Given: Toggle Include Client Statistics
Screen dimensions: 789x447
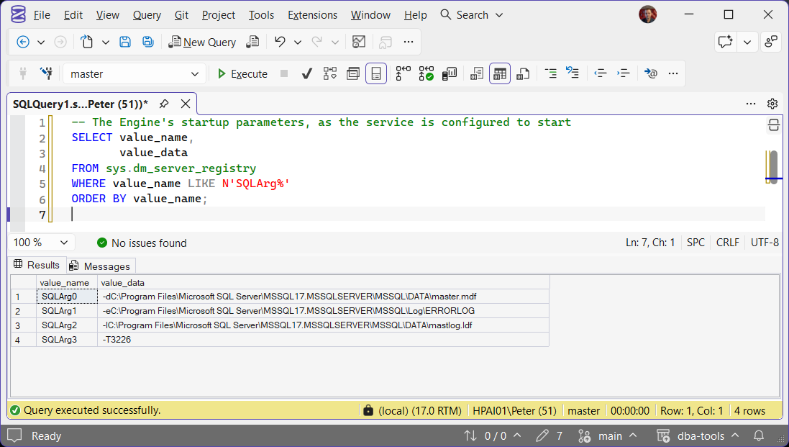Looking at the screenshot, I should (x=450, y=74).
